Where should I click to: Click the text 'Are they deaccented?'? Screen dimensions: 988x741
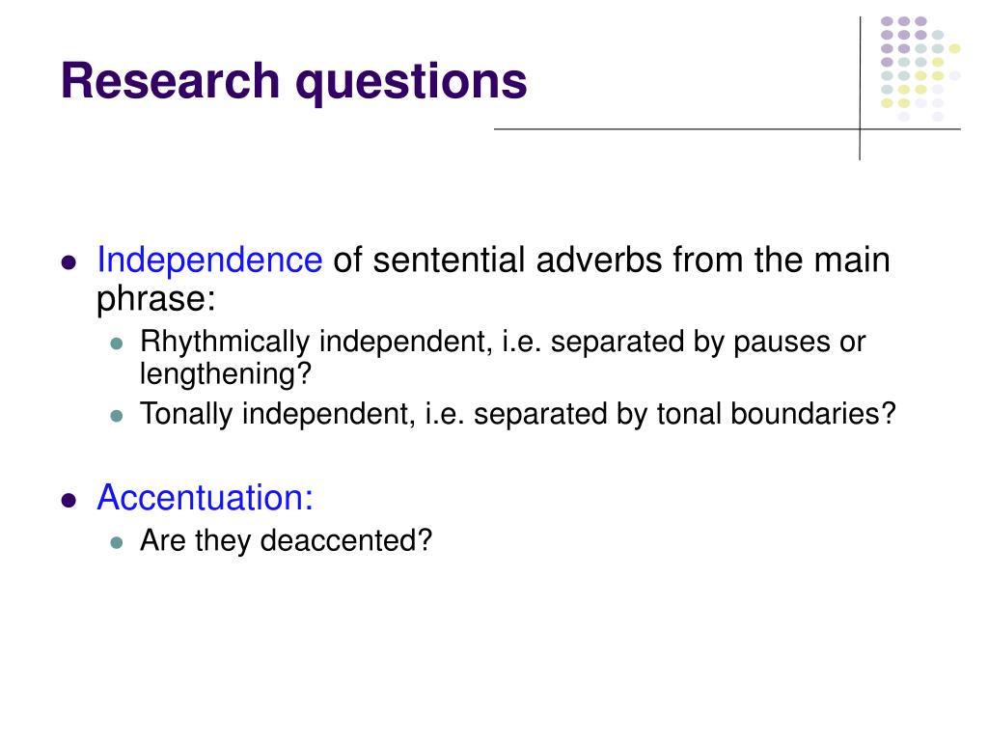point(286,540)
